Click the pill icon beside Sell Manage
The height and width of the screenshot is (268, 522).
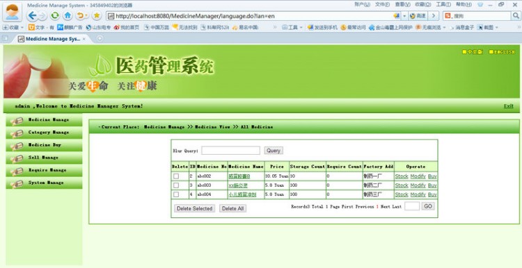[17, 159]
